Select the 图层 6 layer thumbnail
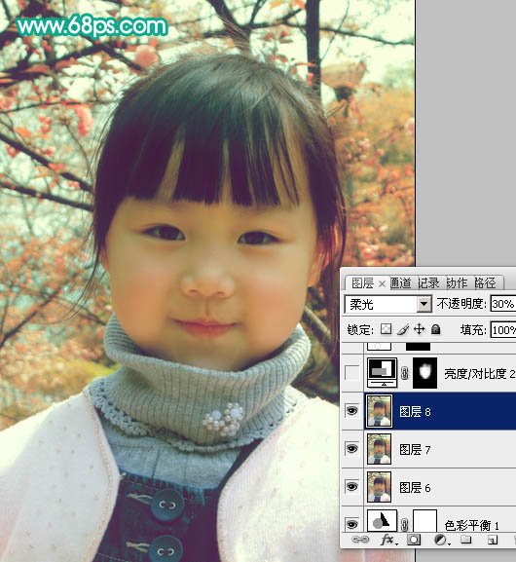 pos(379,487)
